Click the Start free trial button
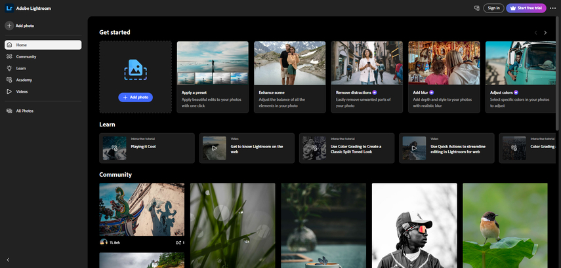Screen dimensions: 561x268 pos(526,8)
